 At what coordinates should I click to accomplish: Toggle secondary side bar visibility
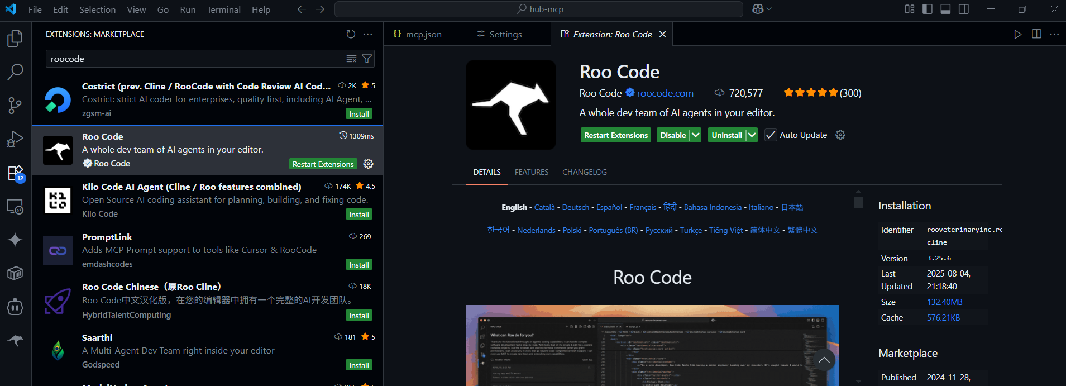pos(964,9)
